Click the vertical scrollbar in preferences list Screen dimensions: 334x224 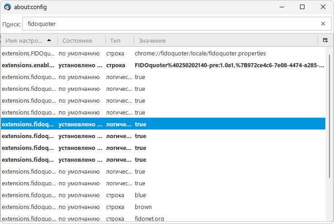[x=329, y=136]
